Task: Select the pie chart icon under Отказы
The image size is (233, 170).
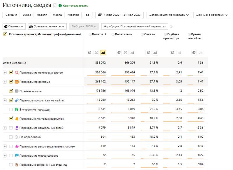Action: 148,52
